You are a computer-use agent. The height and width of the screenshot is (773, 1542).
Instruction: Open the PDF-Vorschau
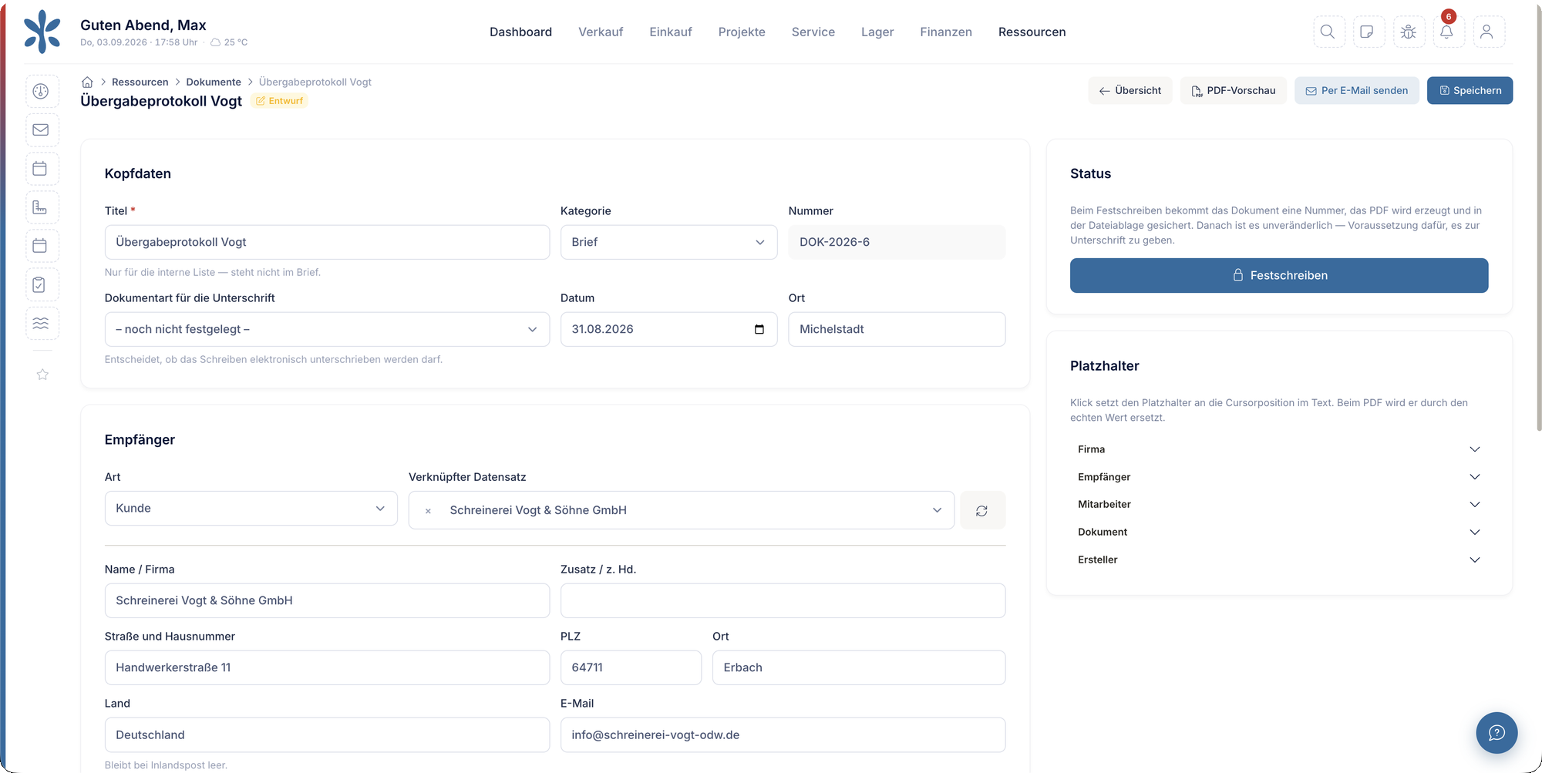point(1233,90)
